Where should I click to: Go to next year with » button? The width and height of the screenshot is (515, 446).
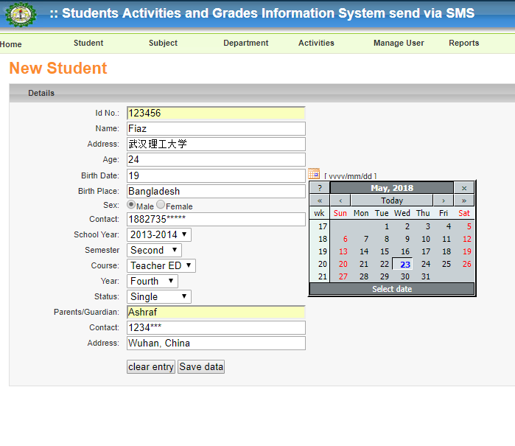pos(464,201)
